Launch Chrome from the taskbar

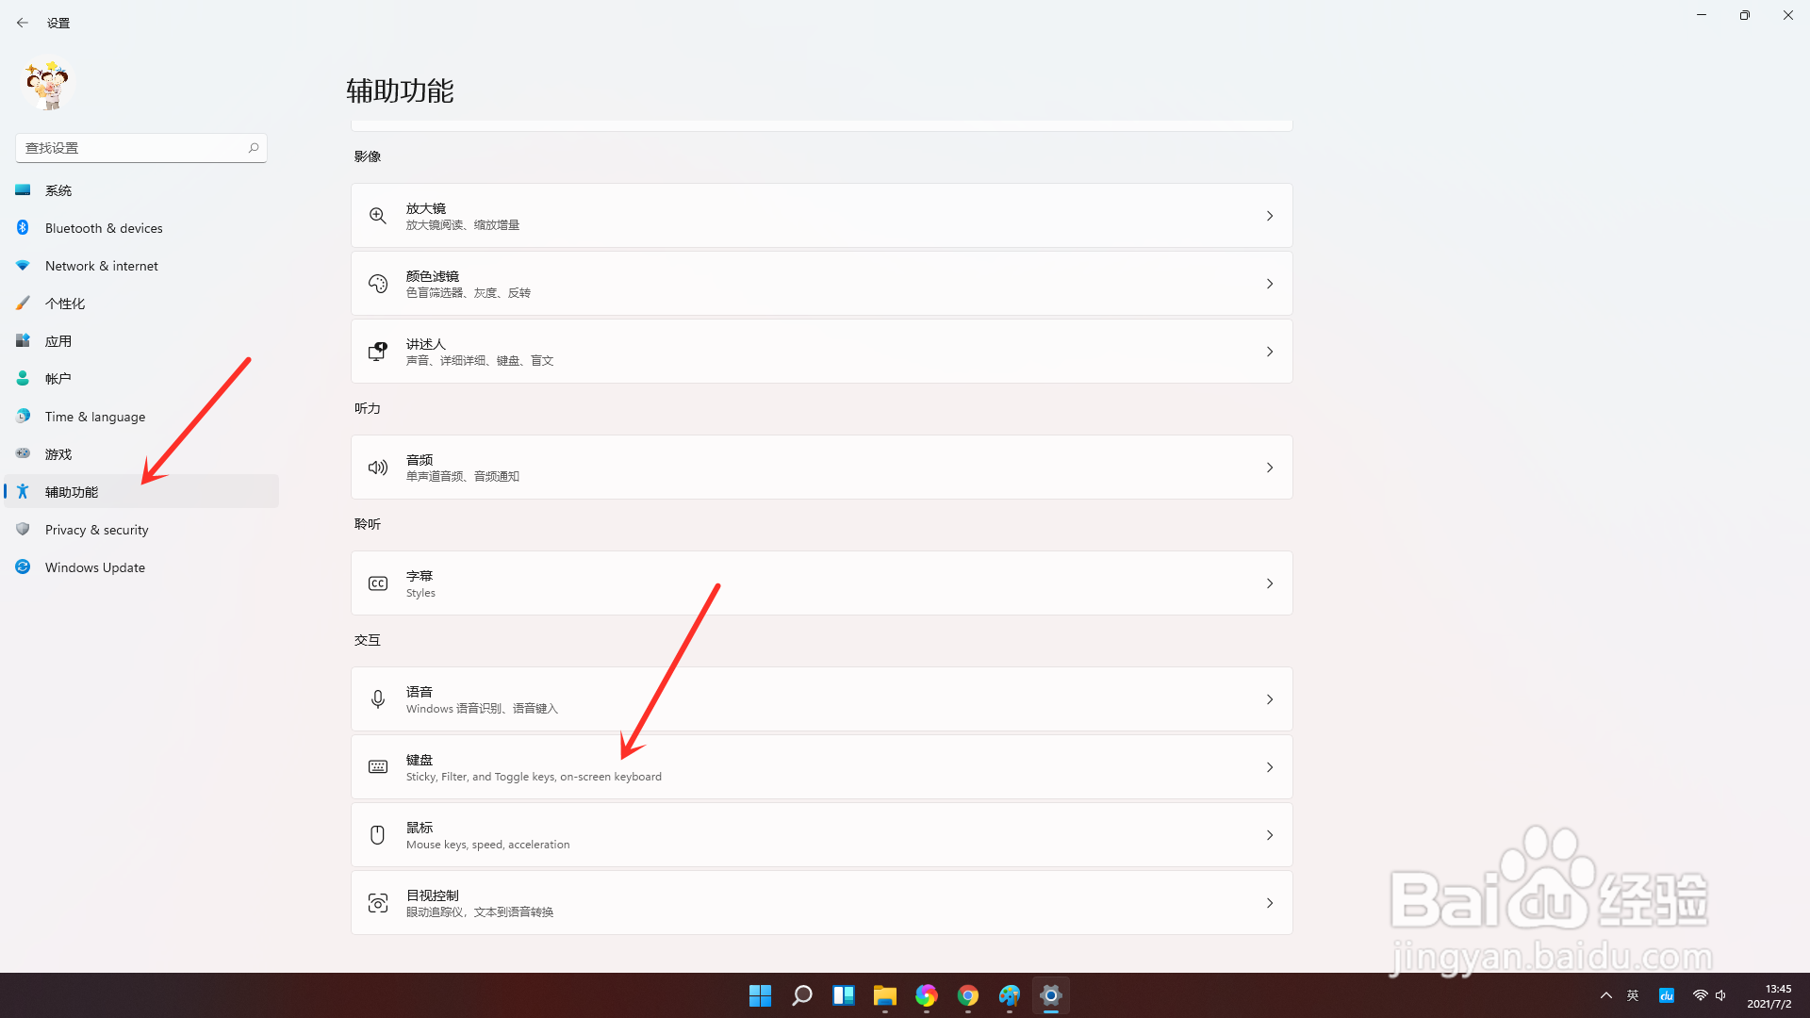(967, 995)
